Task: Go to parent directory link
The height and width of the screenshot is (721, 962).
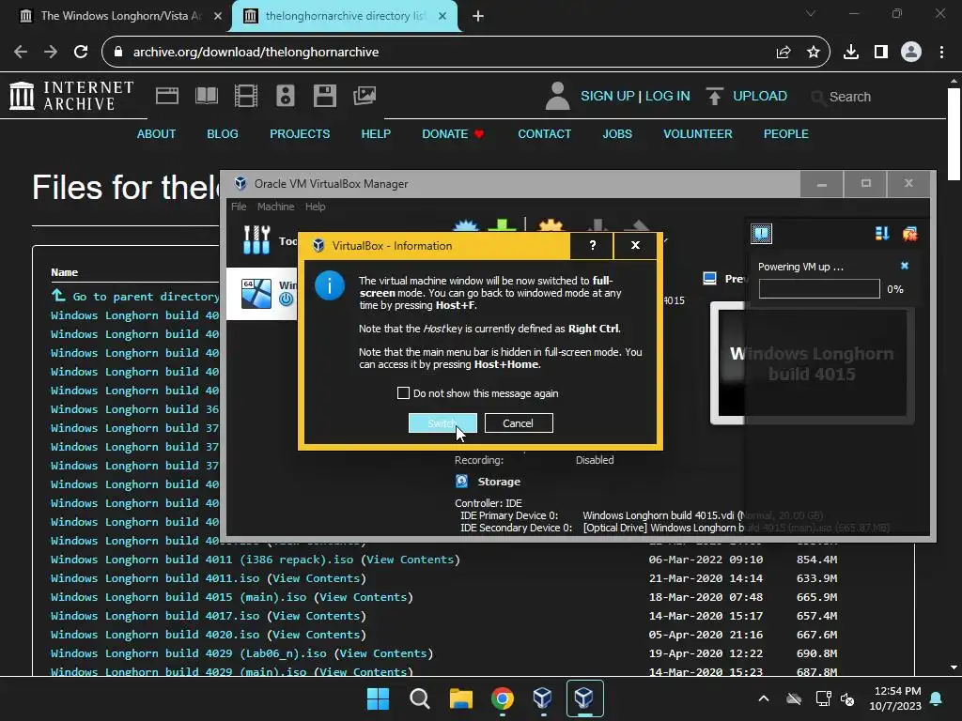Action: [135, 296]
